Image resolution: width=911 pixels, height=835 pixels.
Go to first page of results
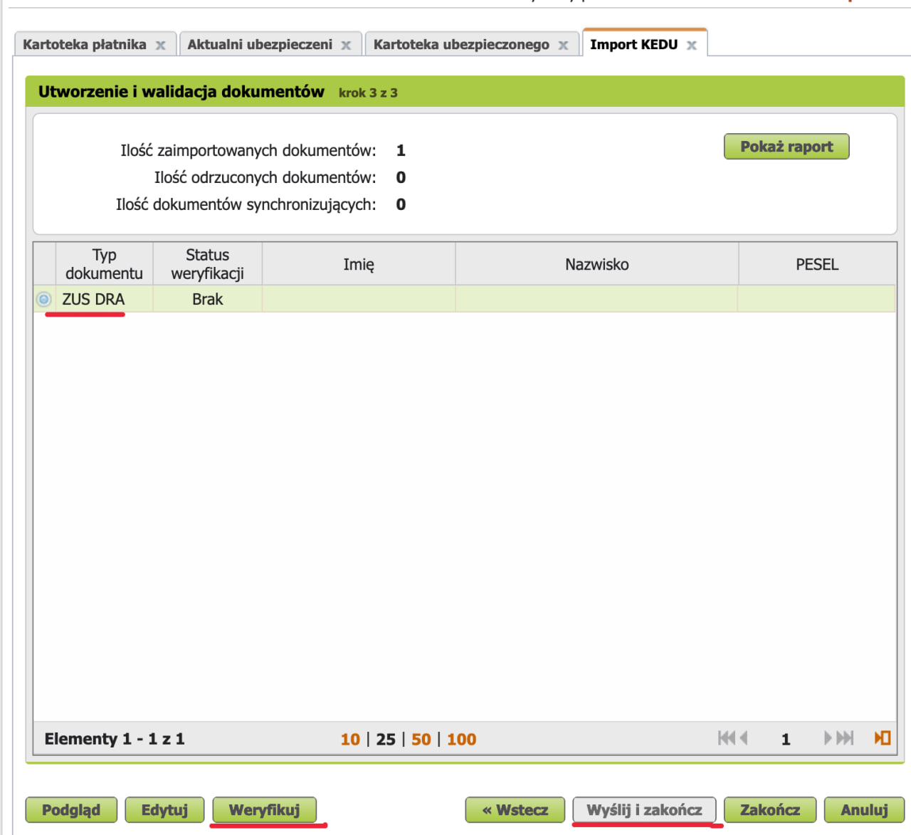click(725, 738)
